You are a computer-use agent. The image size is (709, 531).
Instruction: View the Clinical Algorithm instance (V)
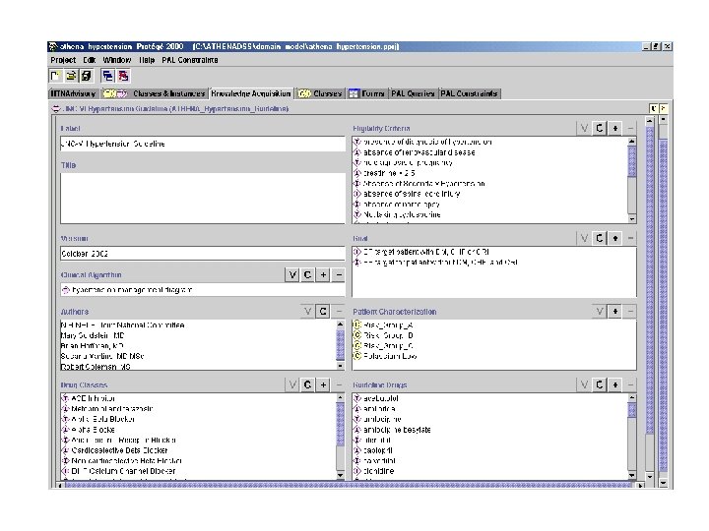click(x=292, y=274)
